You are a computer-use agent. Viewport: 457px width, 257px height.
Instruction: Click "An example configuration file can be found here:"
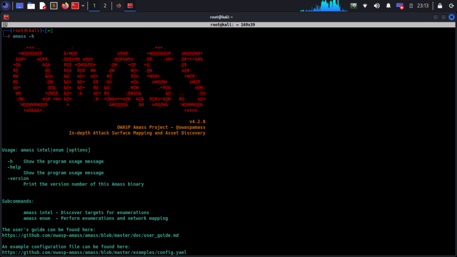[x=66, y=247]
